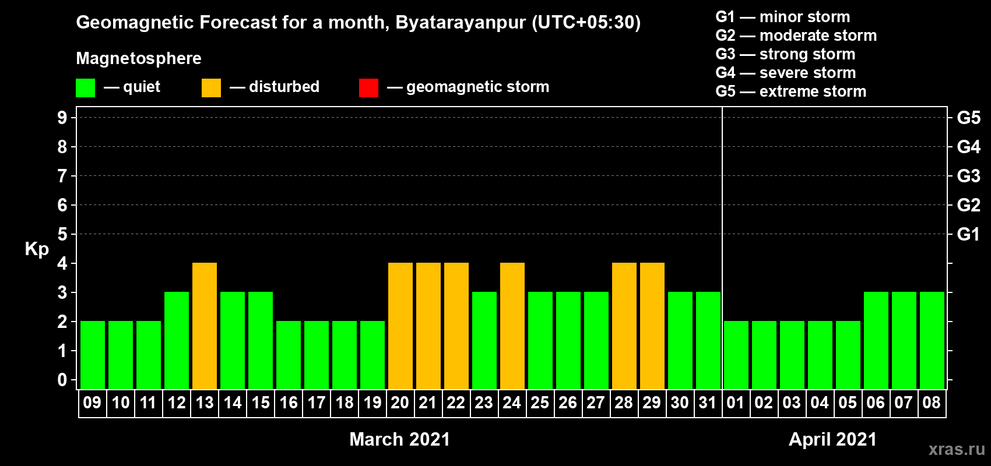Click the green bar above date 09
Image resolution: width=991 pixels, height=466 pixels.
coord(93,355)
